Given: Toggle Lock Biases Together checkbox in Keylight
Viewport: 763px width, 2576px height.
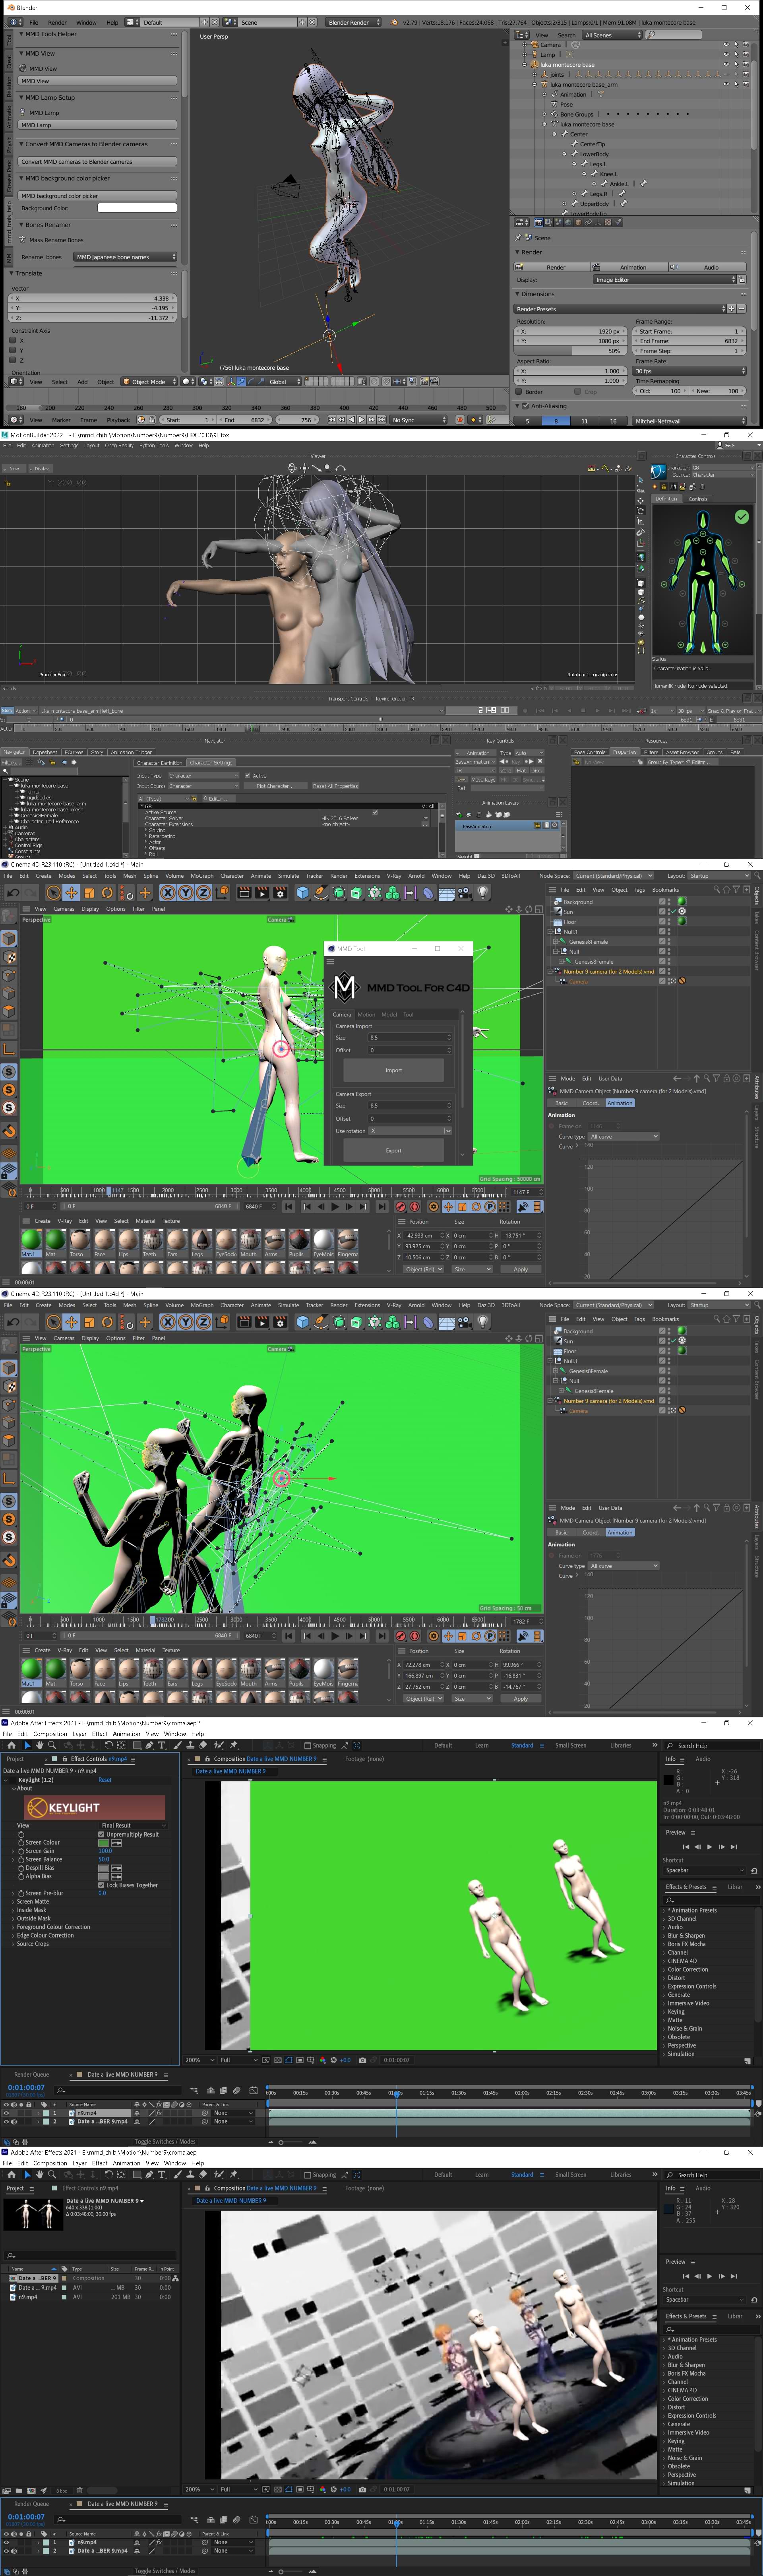Looking at the screenshot, I should pos(101,1885).
